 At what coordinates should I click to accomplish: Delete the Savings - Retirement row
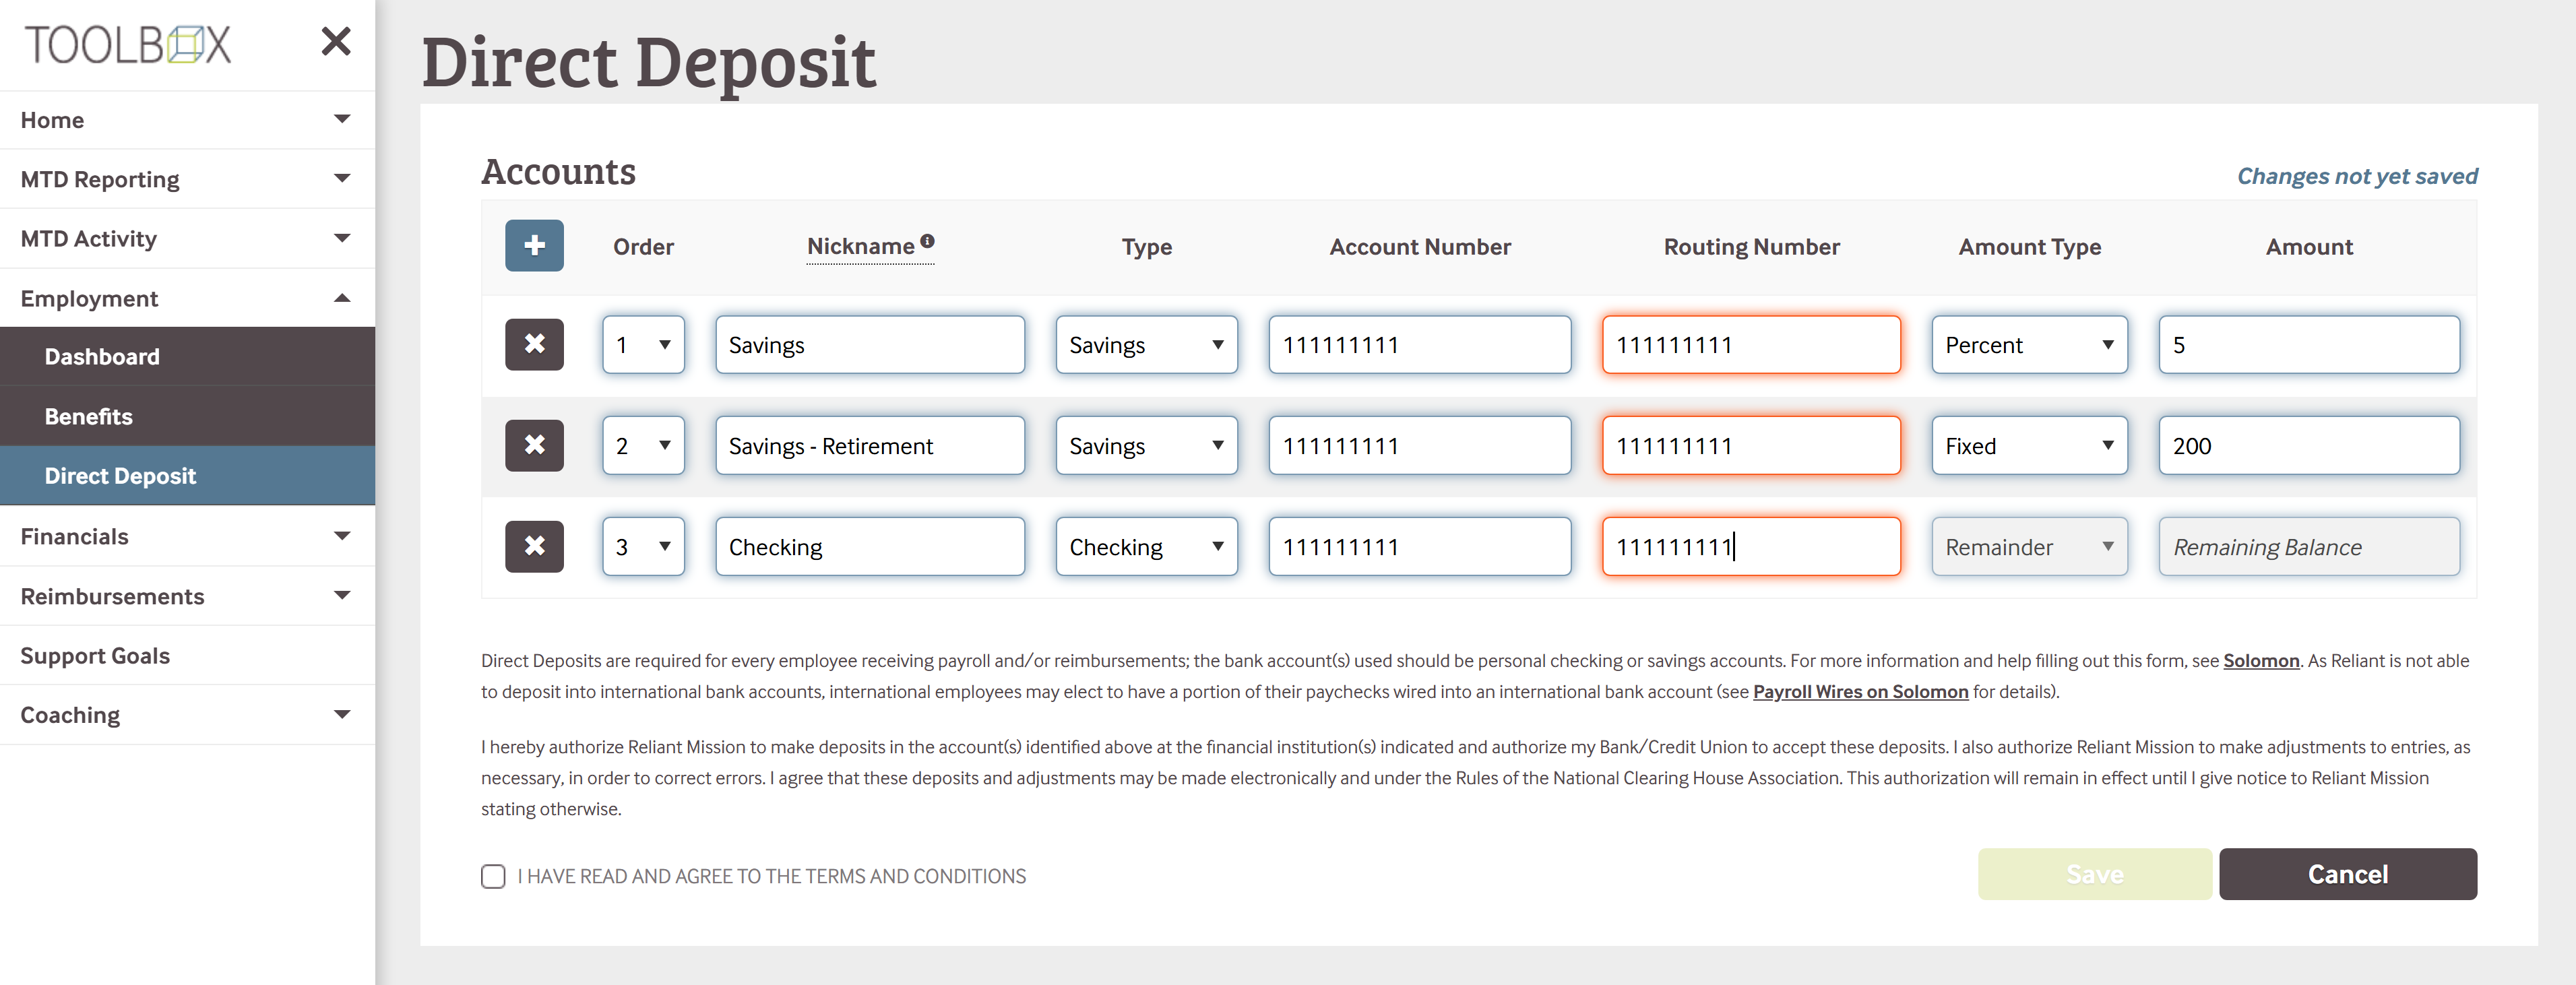coord(534,446)
